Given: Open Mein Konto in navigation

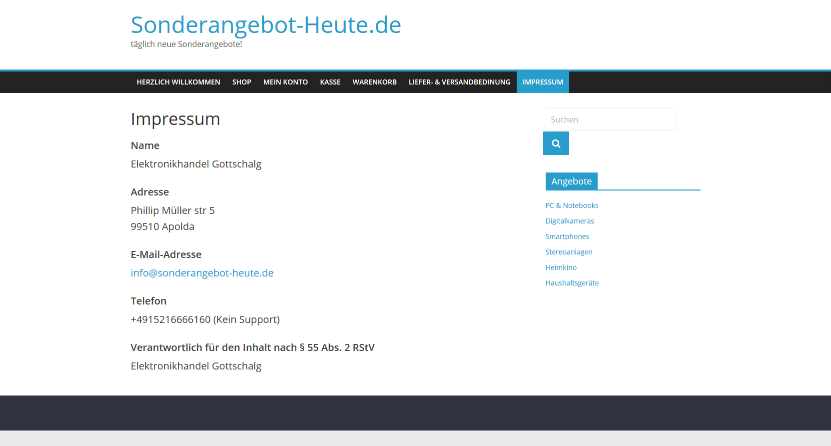Looking at the screenshot, I should click(x=286, y=82).
